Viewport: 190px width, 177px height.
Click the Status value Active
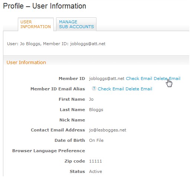(95, 171)
